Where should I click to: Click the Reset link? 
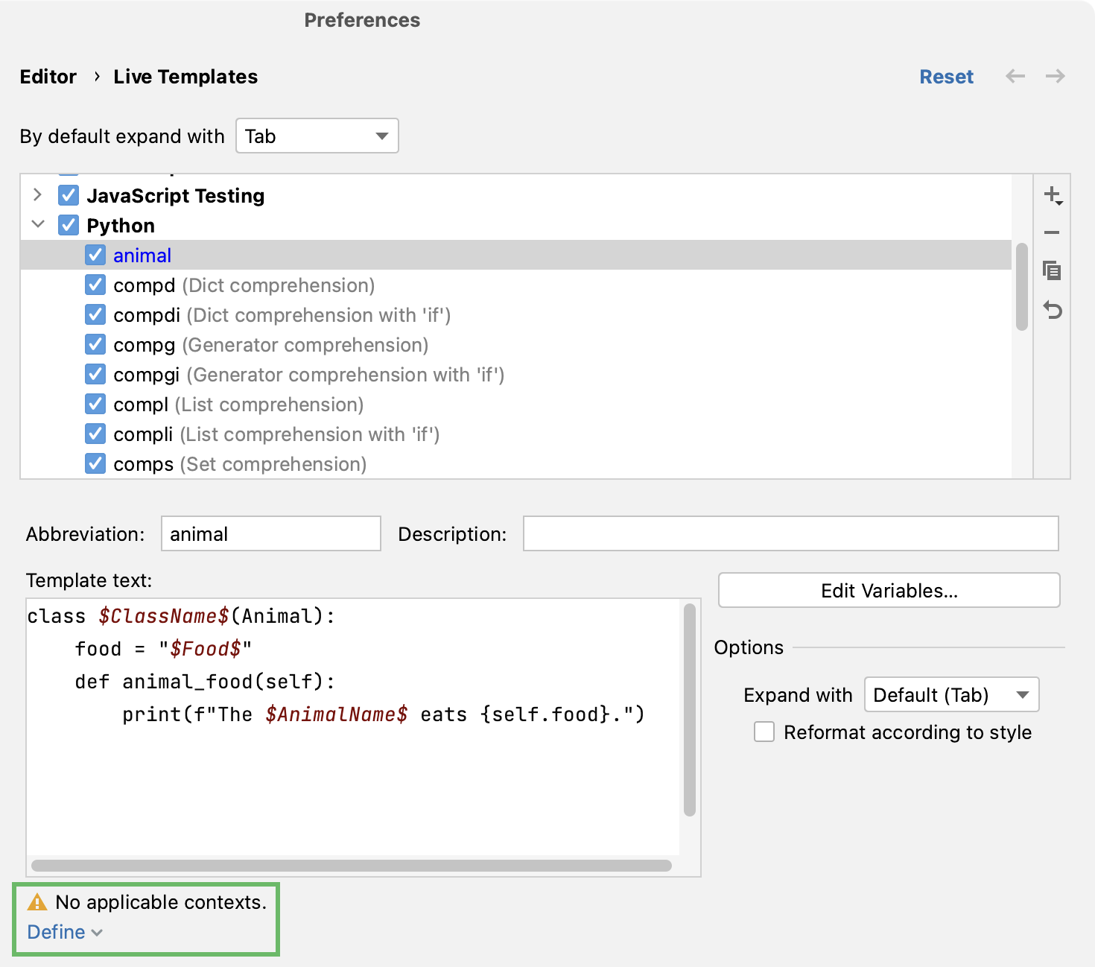click(x=946, y=76)
